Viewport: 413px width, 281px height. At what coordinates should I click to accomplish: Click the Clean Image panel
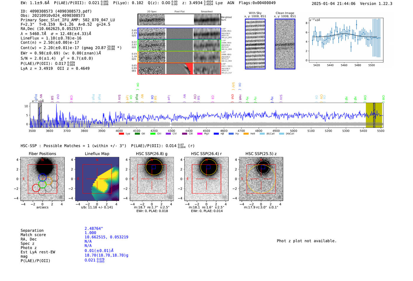pos(285,44)
